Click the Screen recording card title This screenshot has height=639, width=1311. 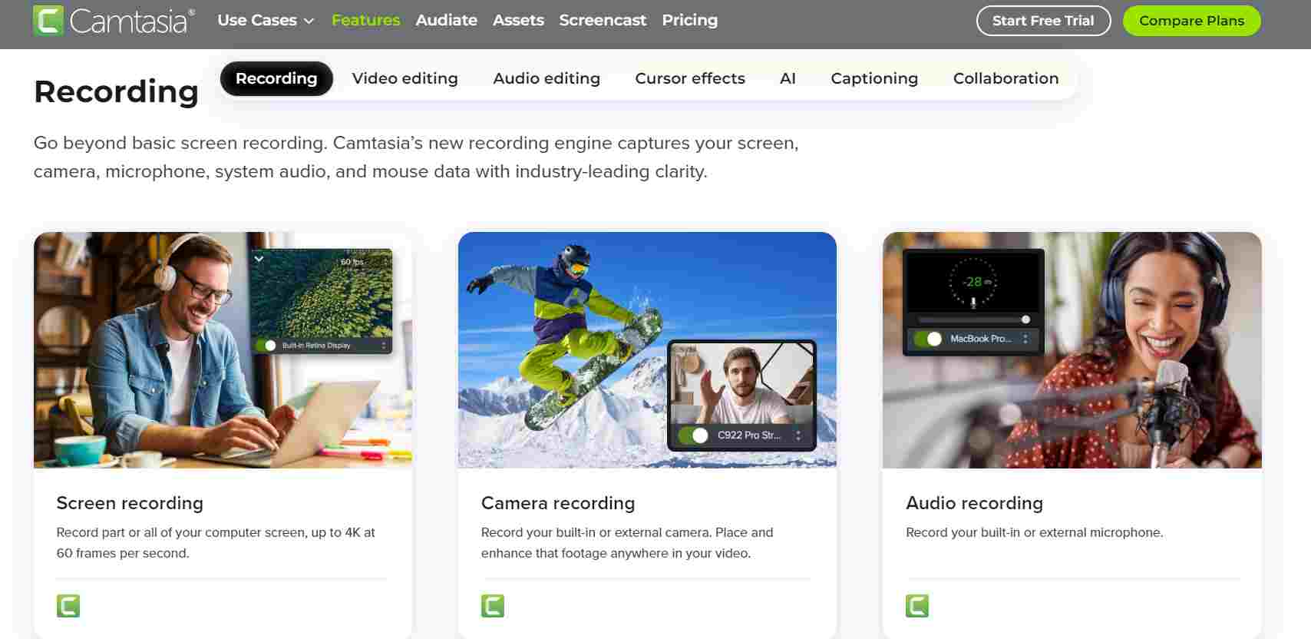coord(130,503)
